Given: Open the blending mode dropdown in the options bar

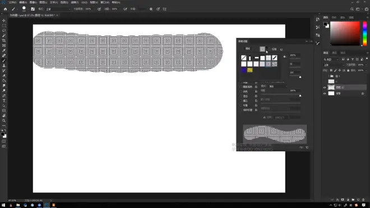Looking at the screenshot, I should point(58,9).
